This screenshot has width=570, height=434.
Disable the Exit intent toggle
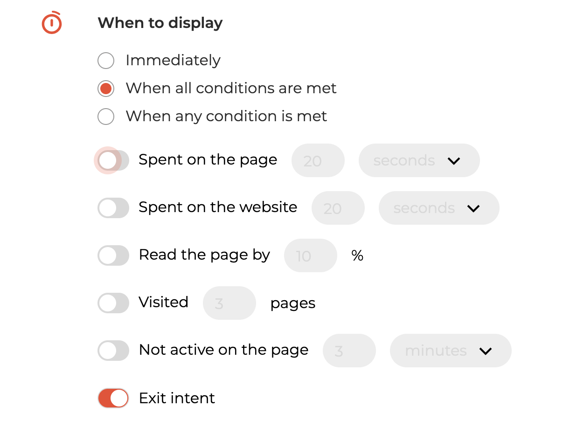coord(113,398)
